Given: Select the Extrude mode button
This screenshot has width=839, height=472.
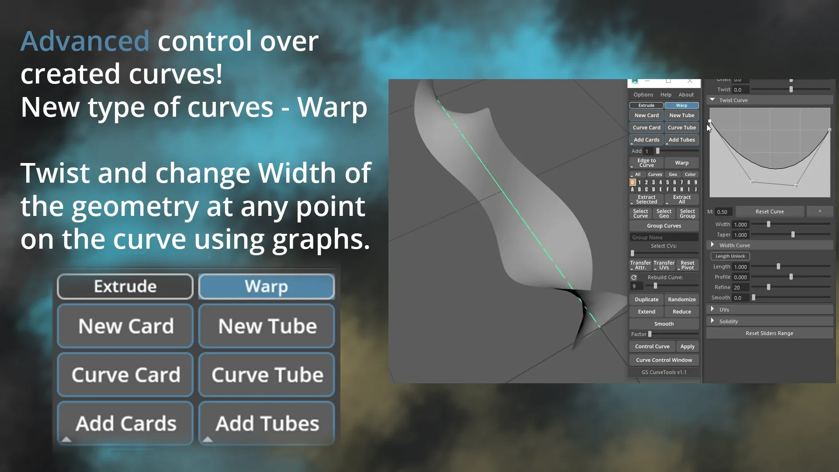Looking at the screenshot, I should click(647, 105).
